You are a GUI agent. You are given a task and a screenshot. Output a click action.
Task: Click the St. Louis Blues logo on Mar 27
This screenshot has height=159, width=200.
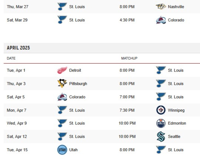(x=62, y=7)
